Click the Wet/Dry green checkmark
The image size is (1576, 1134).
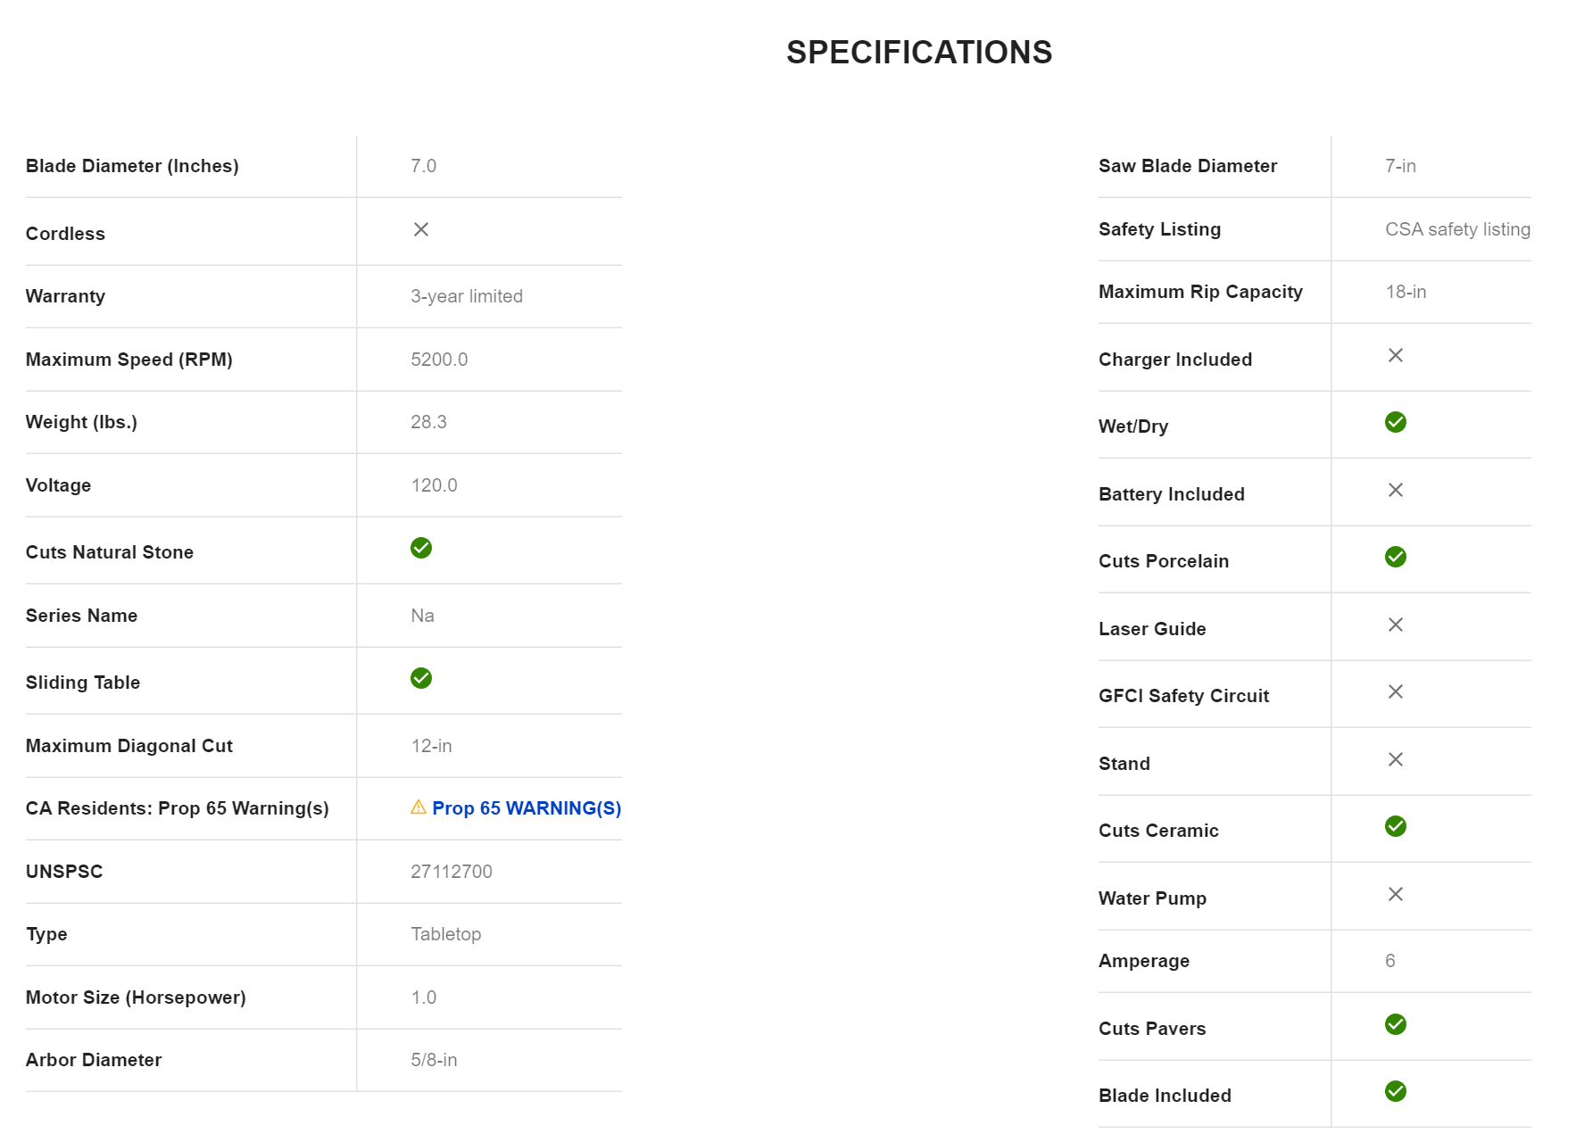(x=1396, y=422)
